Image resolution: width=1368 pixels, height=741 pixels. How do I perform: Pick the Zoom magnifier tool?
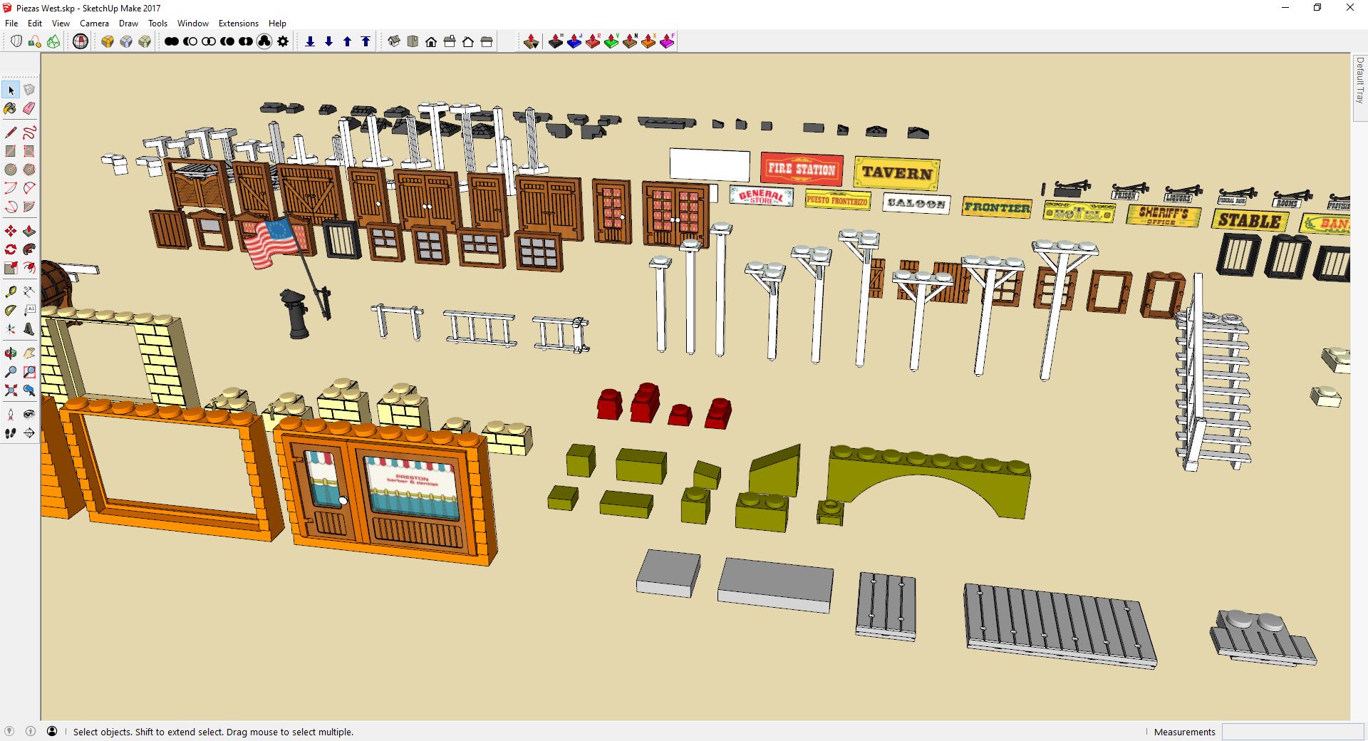(11, 372)
